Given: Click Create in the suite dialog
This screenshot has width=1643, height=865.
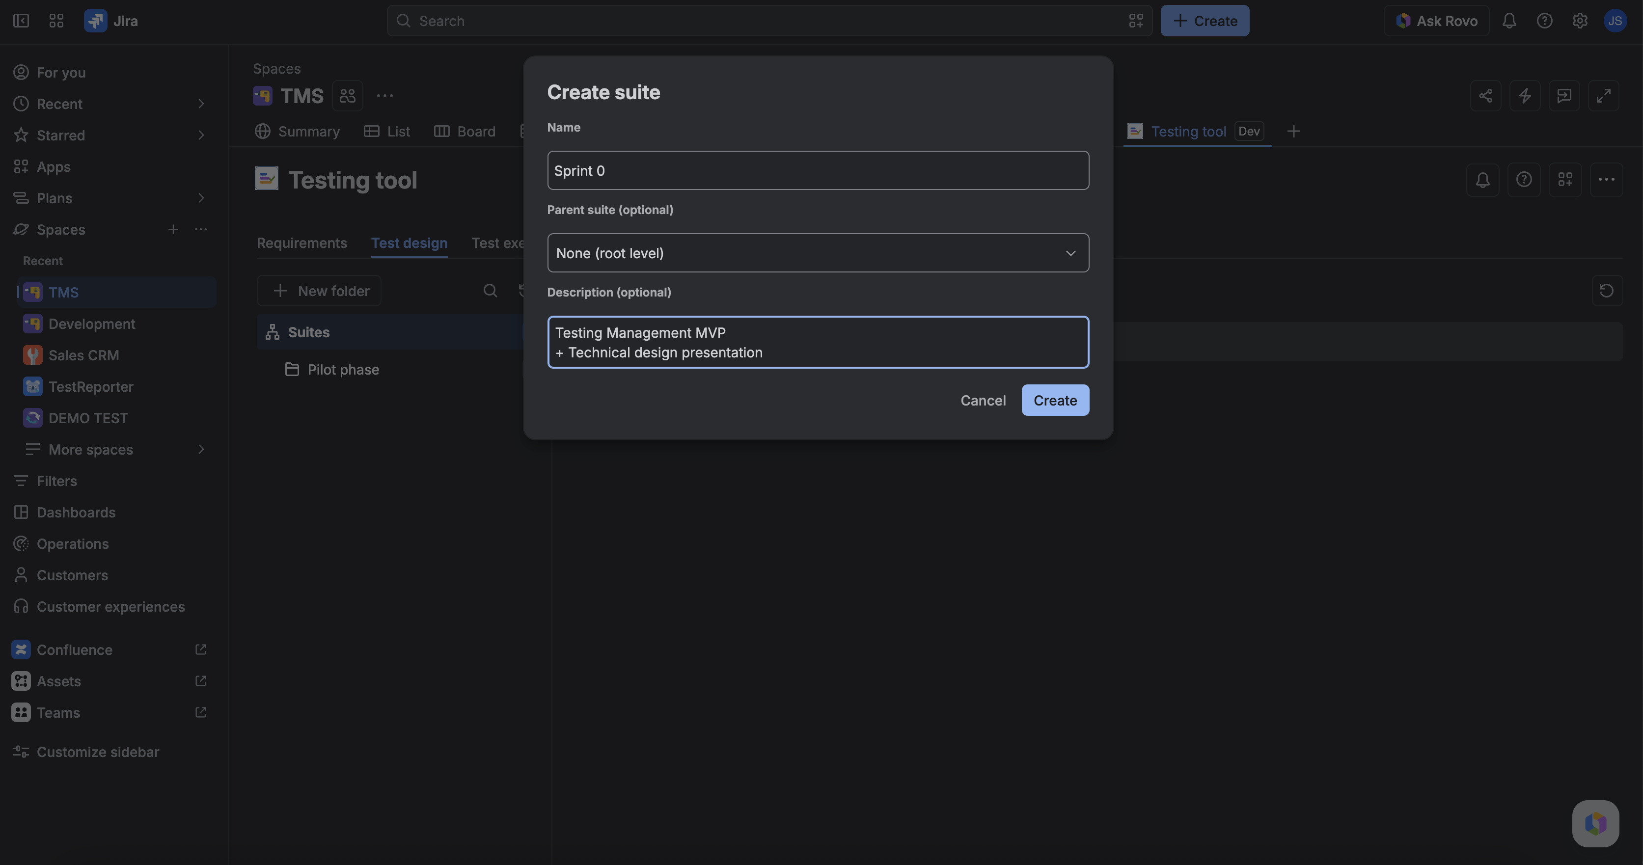Looking at the screenshot, I should (x=1055, y=400).
